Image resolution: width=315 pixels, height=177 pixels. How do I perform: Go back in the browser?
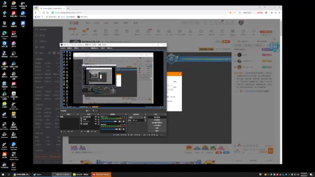(x=36, y=13)
